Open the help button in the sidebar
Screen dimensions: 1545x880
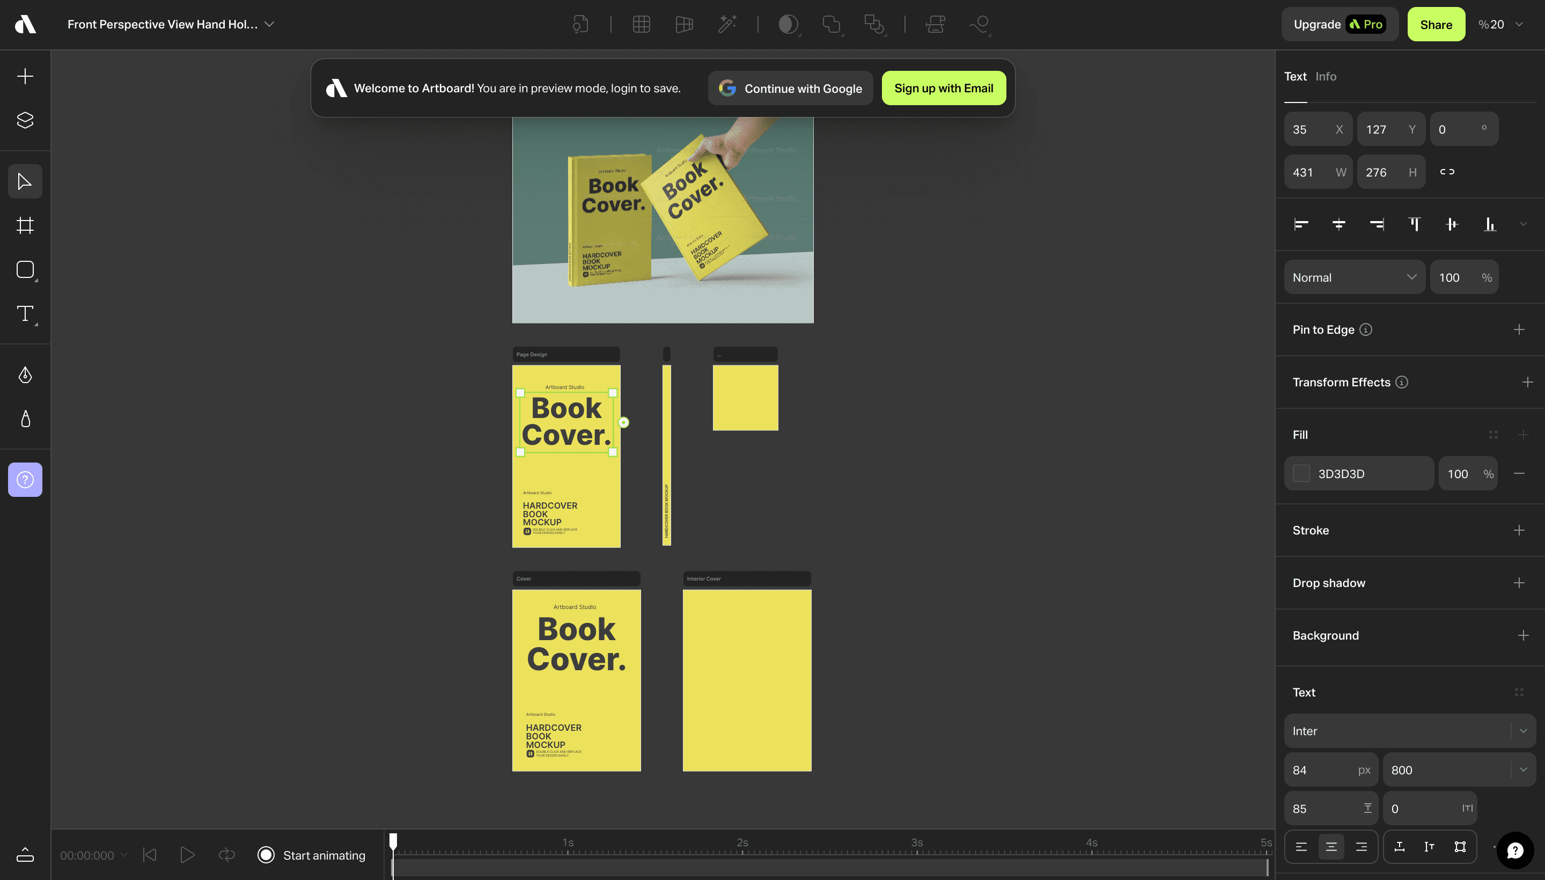[25, 479]
